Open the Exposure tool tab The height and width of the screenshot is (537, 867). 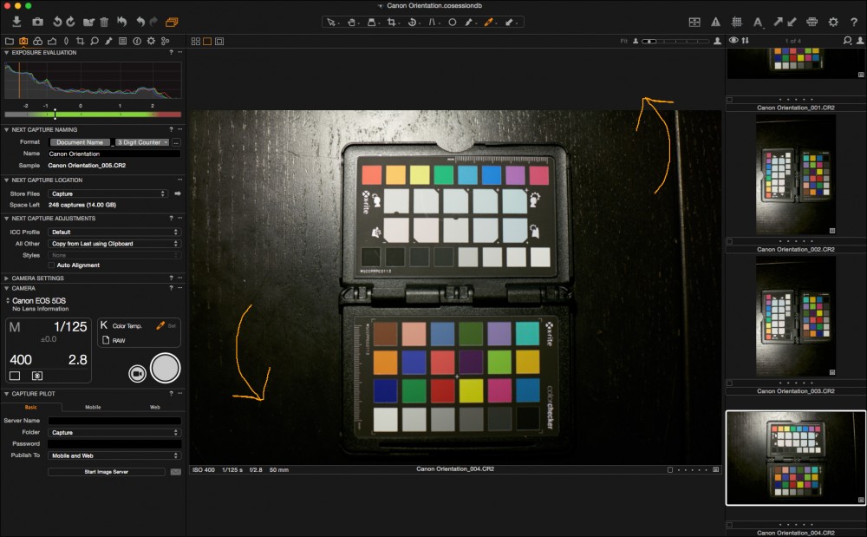pyautogui.click(x=52, y=41)
